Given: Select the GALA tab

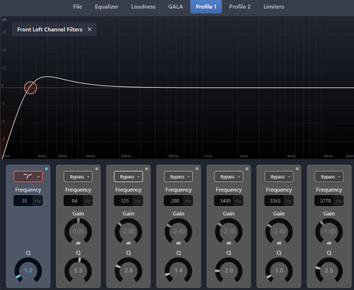Looking at the screenshot, I should pyautogui.click(x=176, y=7).
